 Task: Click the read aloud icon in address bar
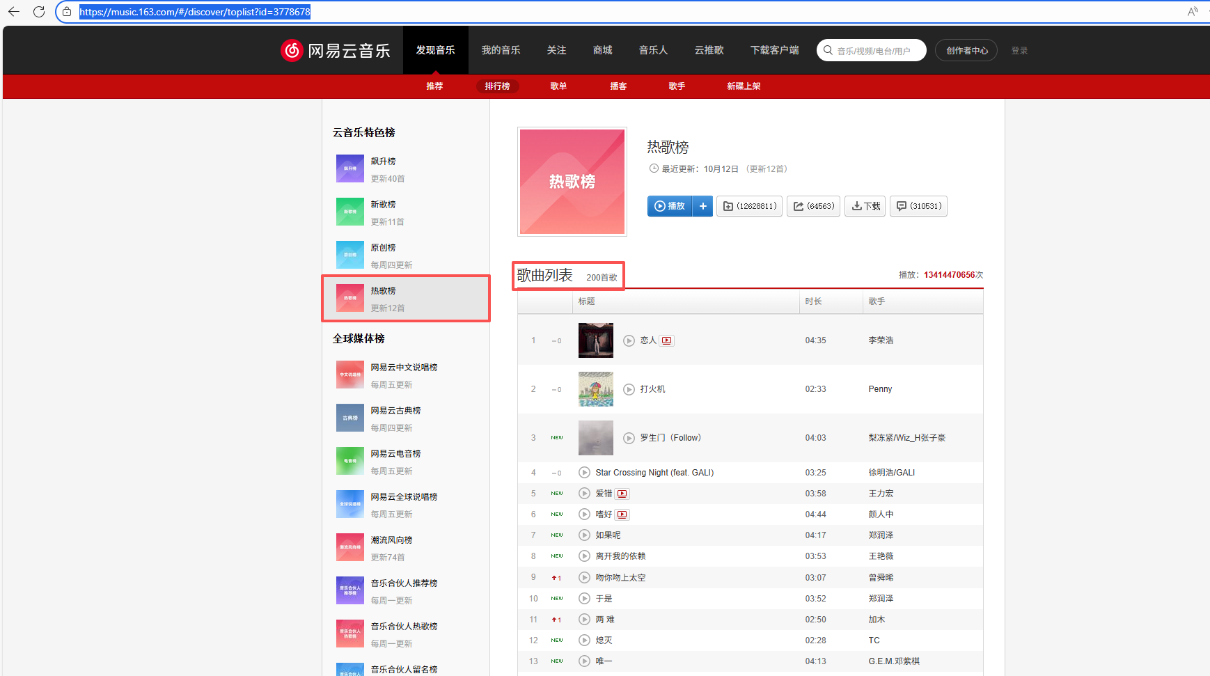[1193, 12]
